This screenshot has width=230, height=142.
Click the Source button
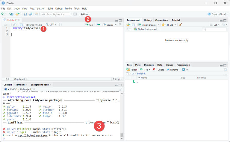pyautogui.click(x=108, y=25)
